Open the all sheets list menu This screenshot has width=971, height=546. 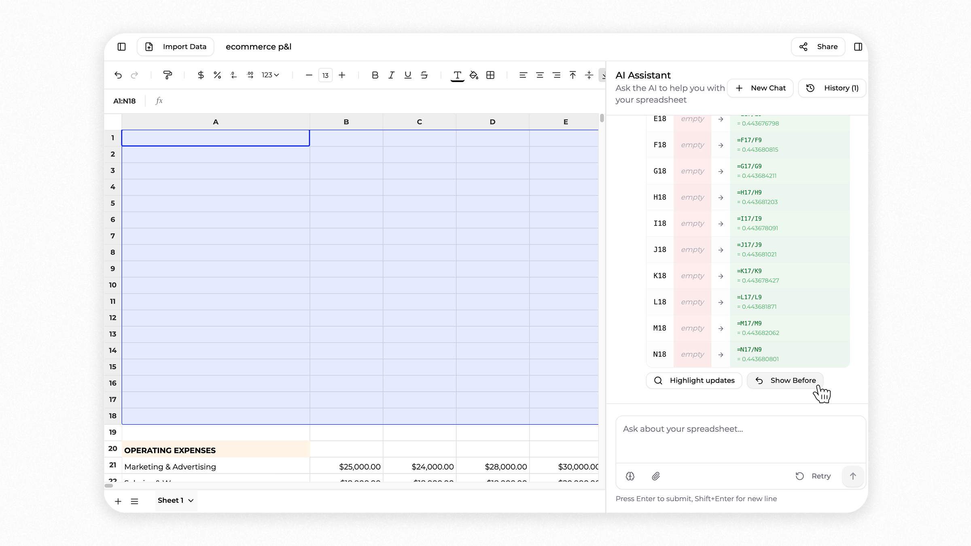pos(134,501)
